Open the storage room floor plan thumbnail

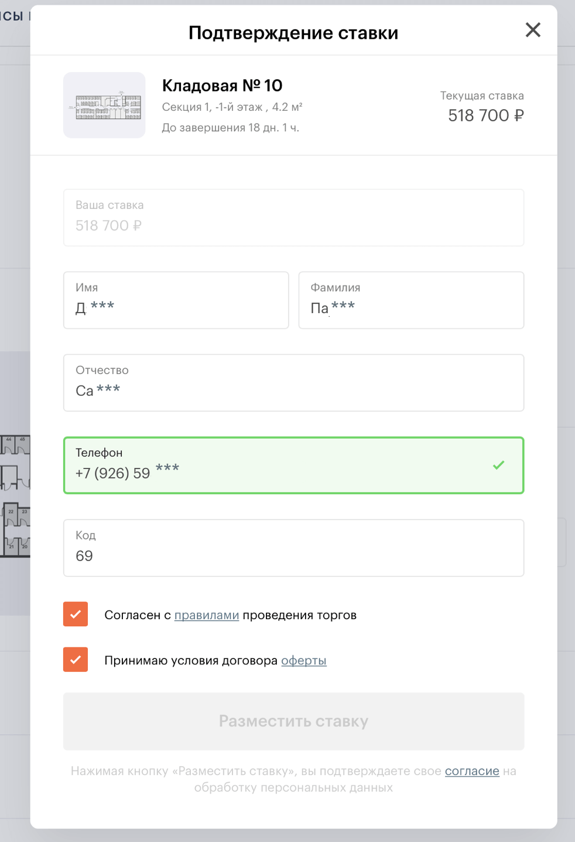pos(104,106)
